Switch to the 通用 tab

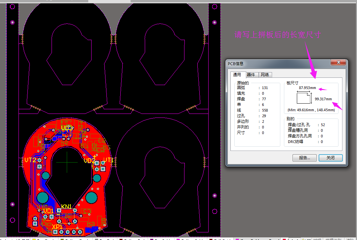pyautogui.click(x=237, y=75)
